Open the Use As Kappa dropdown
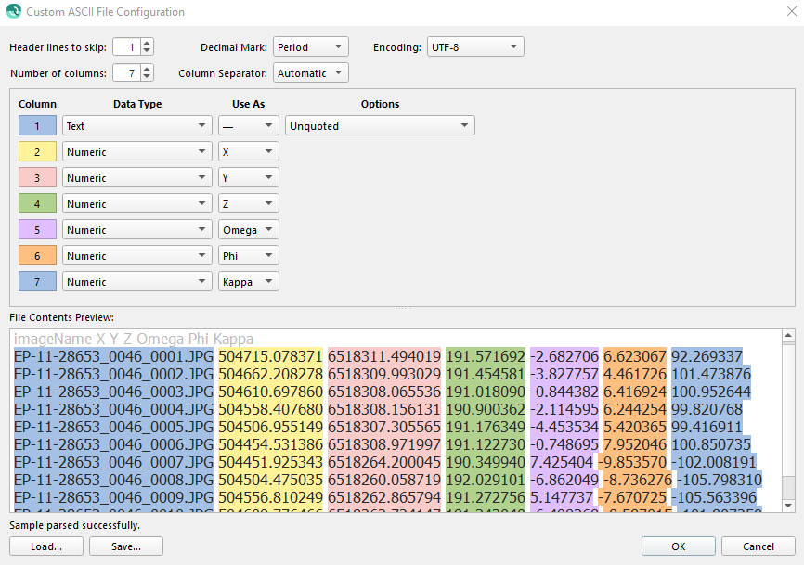The image size is (804, 565). (248, 281)
